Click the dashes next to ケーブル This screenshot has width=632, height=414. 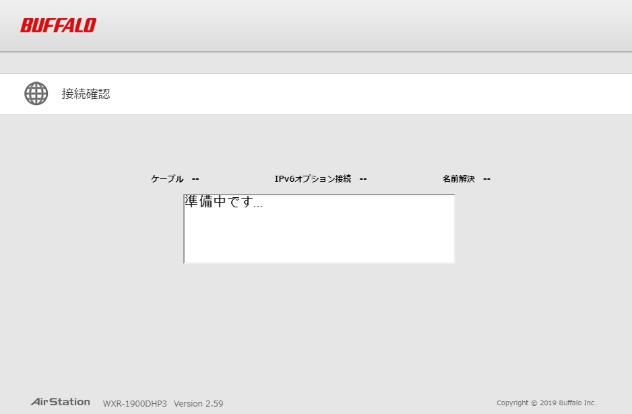195,179
